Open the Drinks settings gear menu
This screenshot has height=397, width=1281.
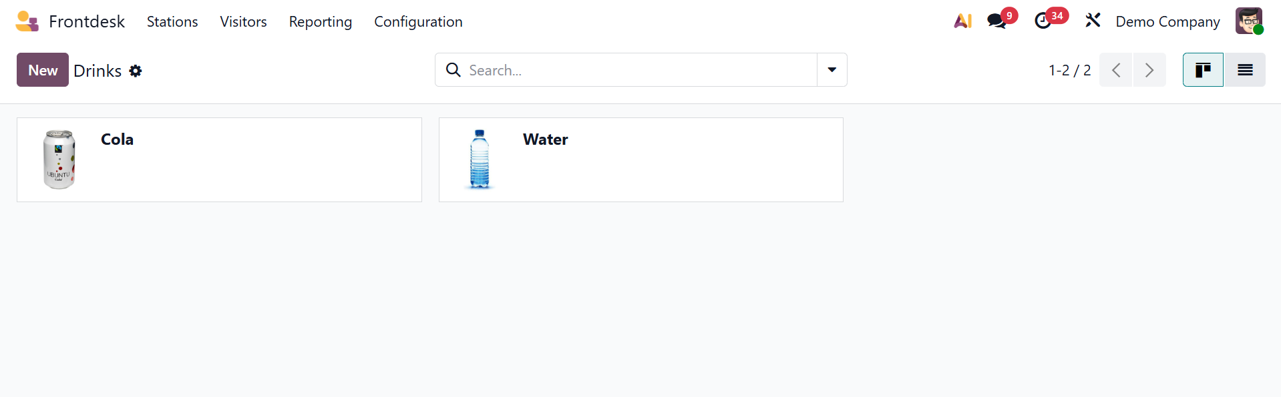[x=136, y=71]
